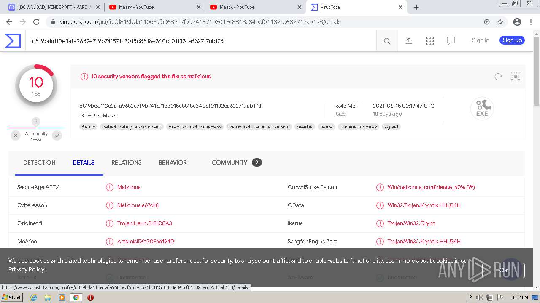540x303 pixels.
Task: Open the comments speech bubble icon
Action: click(451, 41)
